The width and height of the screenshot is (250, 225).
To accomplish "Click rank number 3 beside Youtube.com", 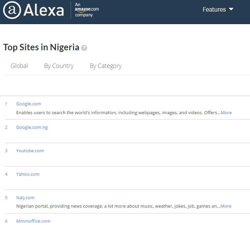I will pos(6,151).
